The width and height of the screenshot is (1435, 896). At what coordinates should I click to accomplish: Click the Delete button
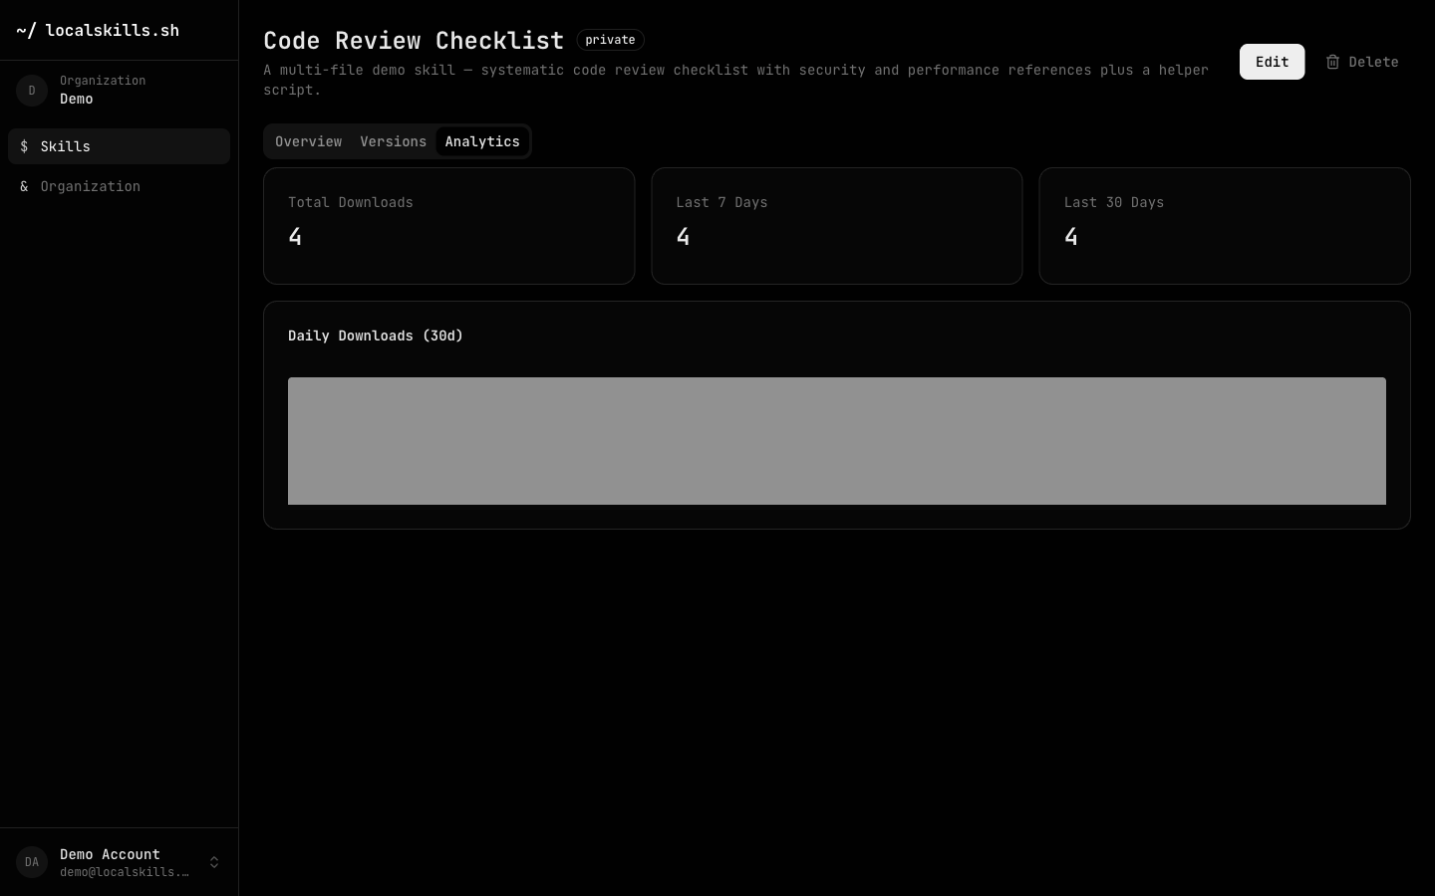coord(1361,62)
